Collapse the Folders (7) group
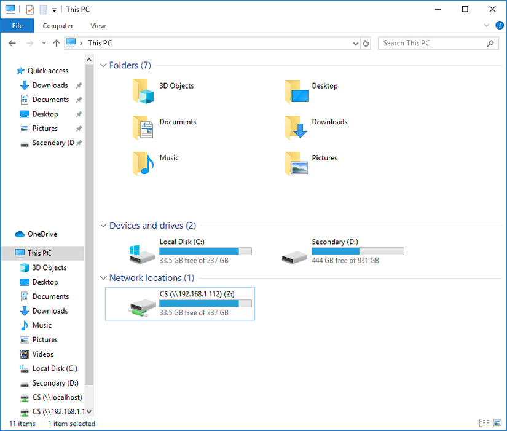This screenshot has height=431, width=507. click(x=103, y=65)
